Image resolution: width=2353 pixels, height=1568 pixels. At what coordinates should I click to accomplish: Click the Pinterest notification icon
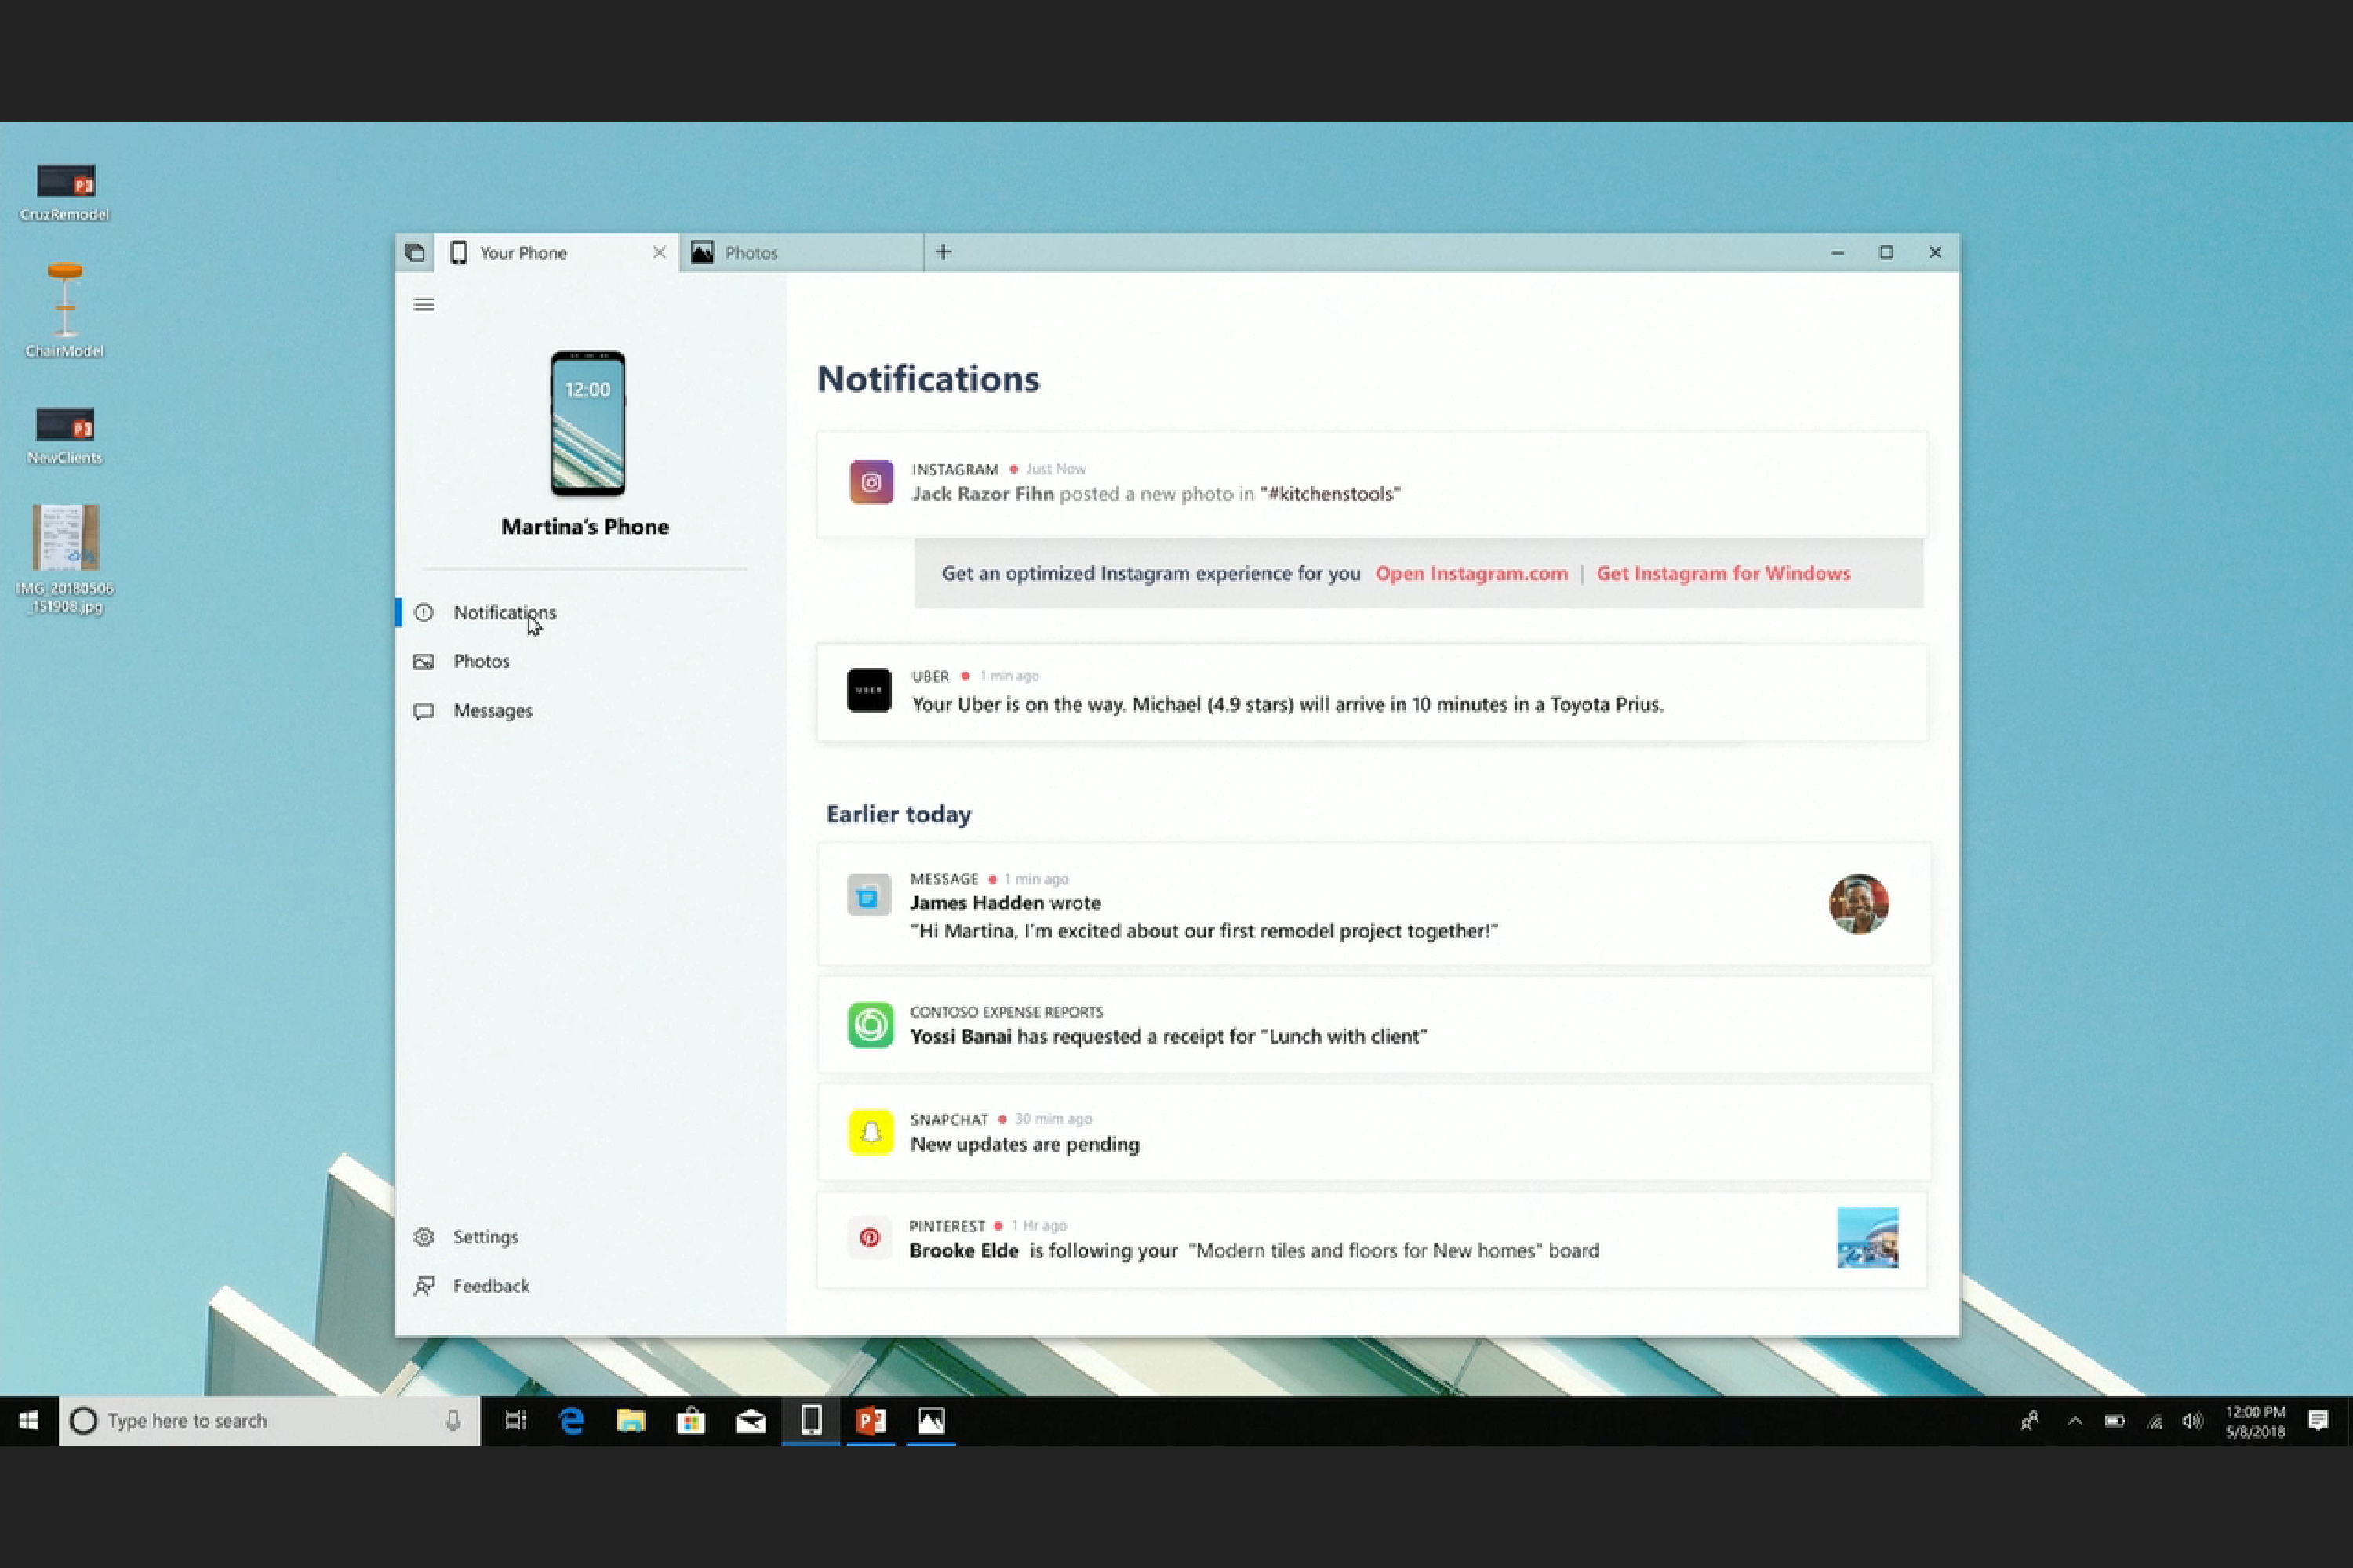[871, 1238]
